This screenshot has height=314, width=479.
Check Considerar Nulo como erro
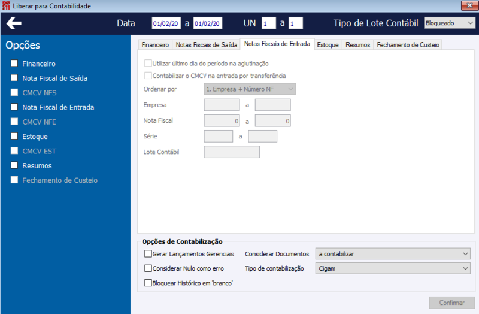[x=148, y=268]
